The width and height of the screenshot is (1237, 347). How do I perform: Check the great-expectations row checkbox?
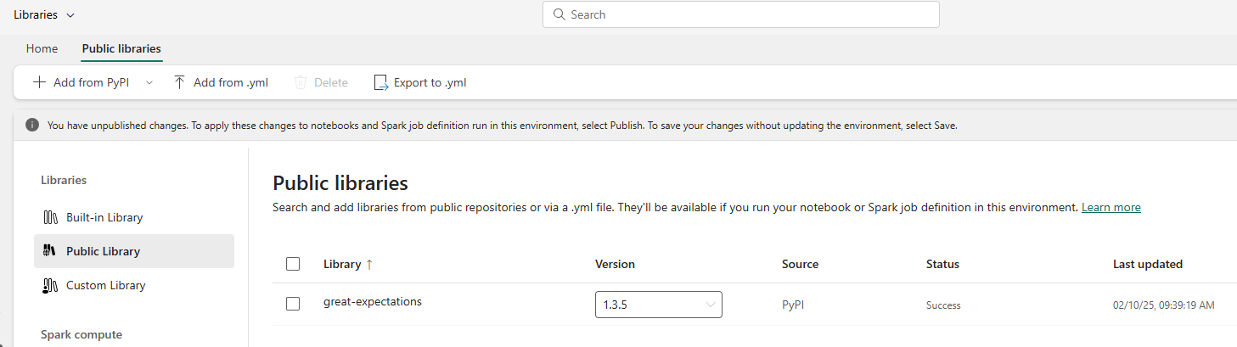293,303
